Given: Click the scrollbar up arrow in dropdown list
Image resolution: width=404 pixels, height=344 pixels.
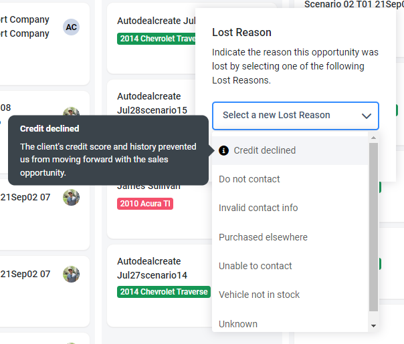Looking at the screenshot, I should (x=373, y=138).
